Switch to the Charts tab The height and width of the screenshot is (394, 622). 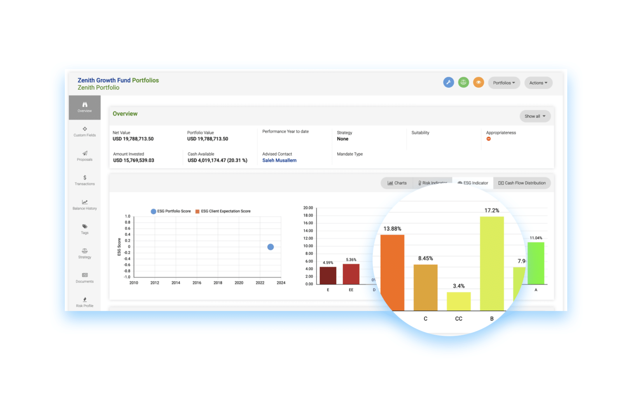tap(397, 183)
